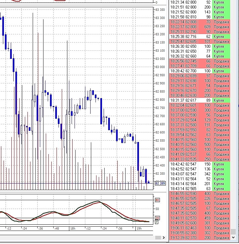Click the chart's horizontal scrollbar thumb

[x=158, y=237]
